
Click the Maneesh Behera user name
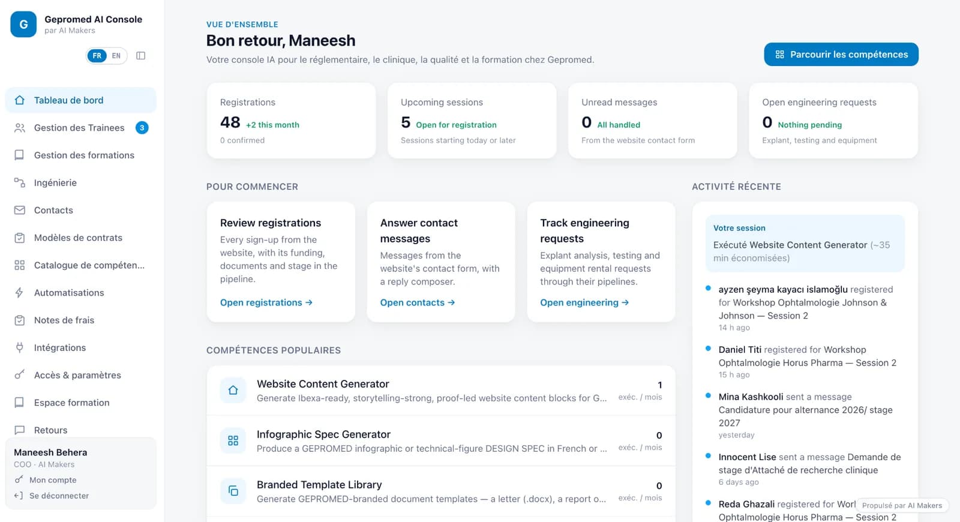coord(50,452)
